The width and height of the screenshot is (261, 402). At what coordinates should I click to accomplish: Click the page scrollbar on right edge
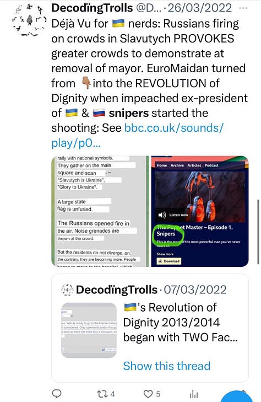click(x=258, y=232)
